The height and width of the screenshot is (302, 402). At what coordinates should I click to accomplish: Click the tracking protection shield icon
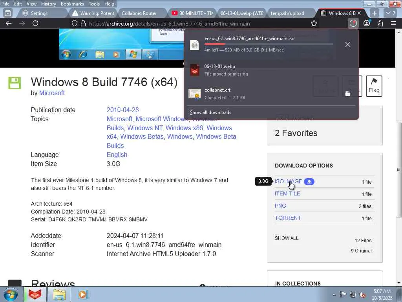(x=74, y=23)
